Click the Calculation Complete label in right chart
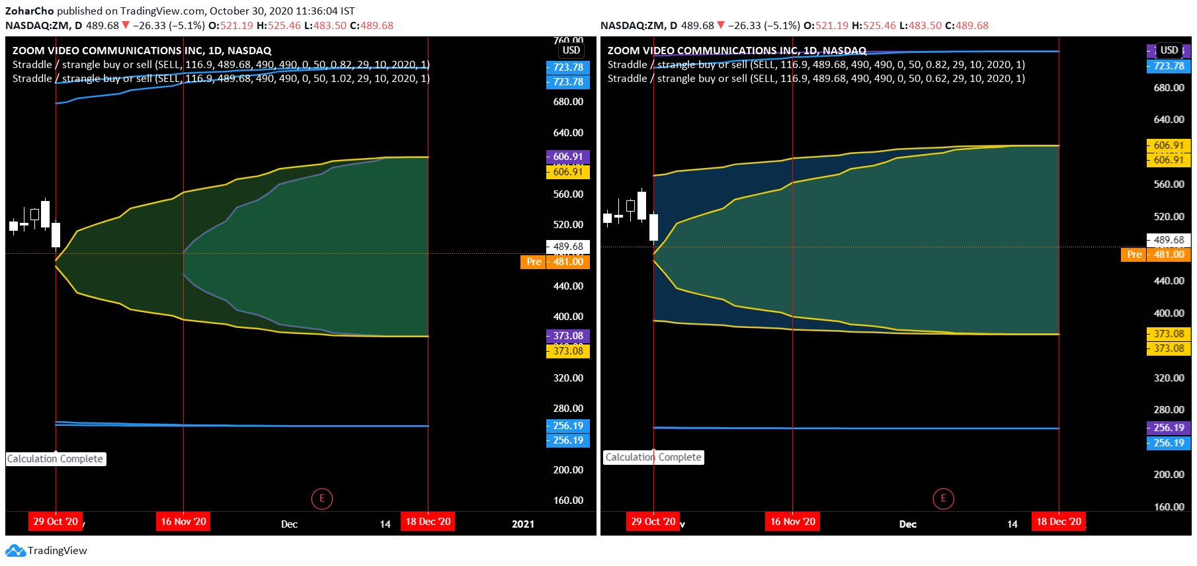 (653, 457)
